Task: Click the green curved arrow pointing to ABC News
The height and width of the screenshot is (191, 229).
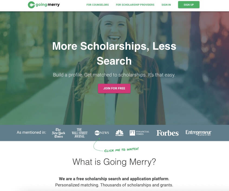Action: (97, 144)
